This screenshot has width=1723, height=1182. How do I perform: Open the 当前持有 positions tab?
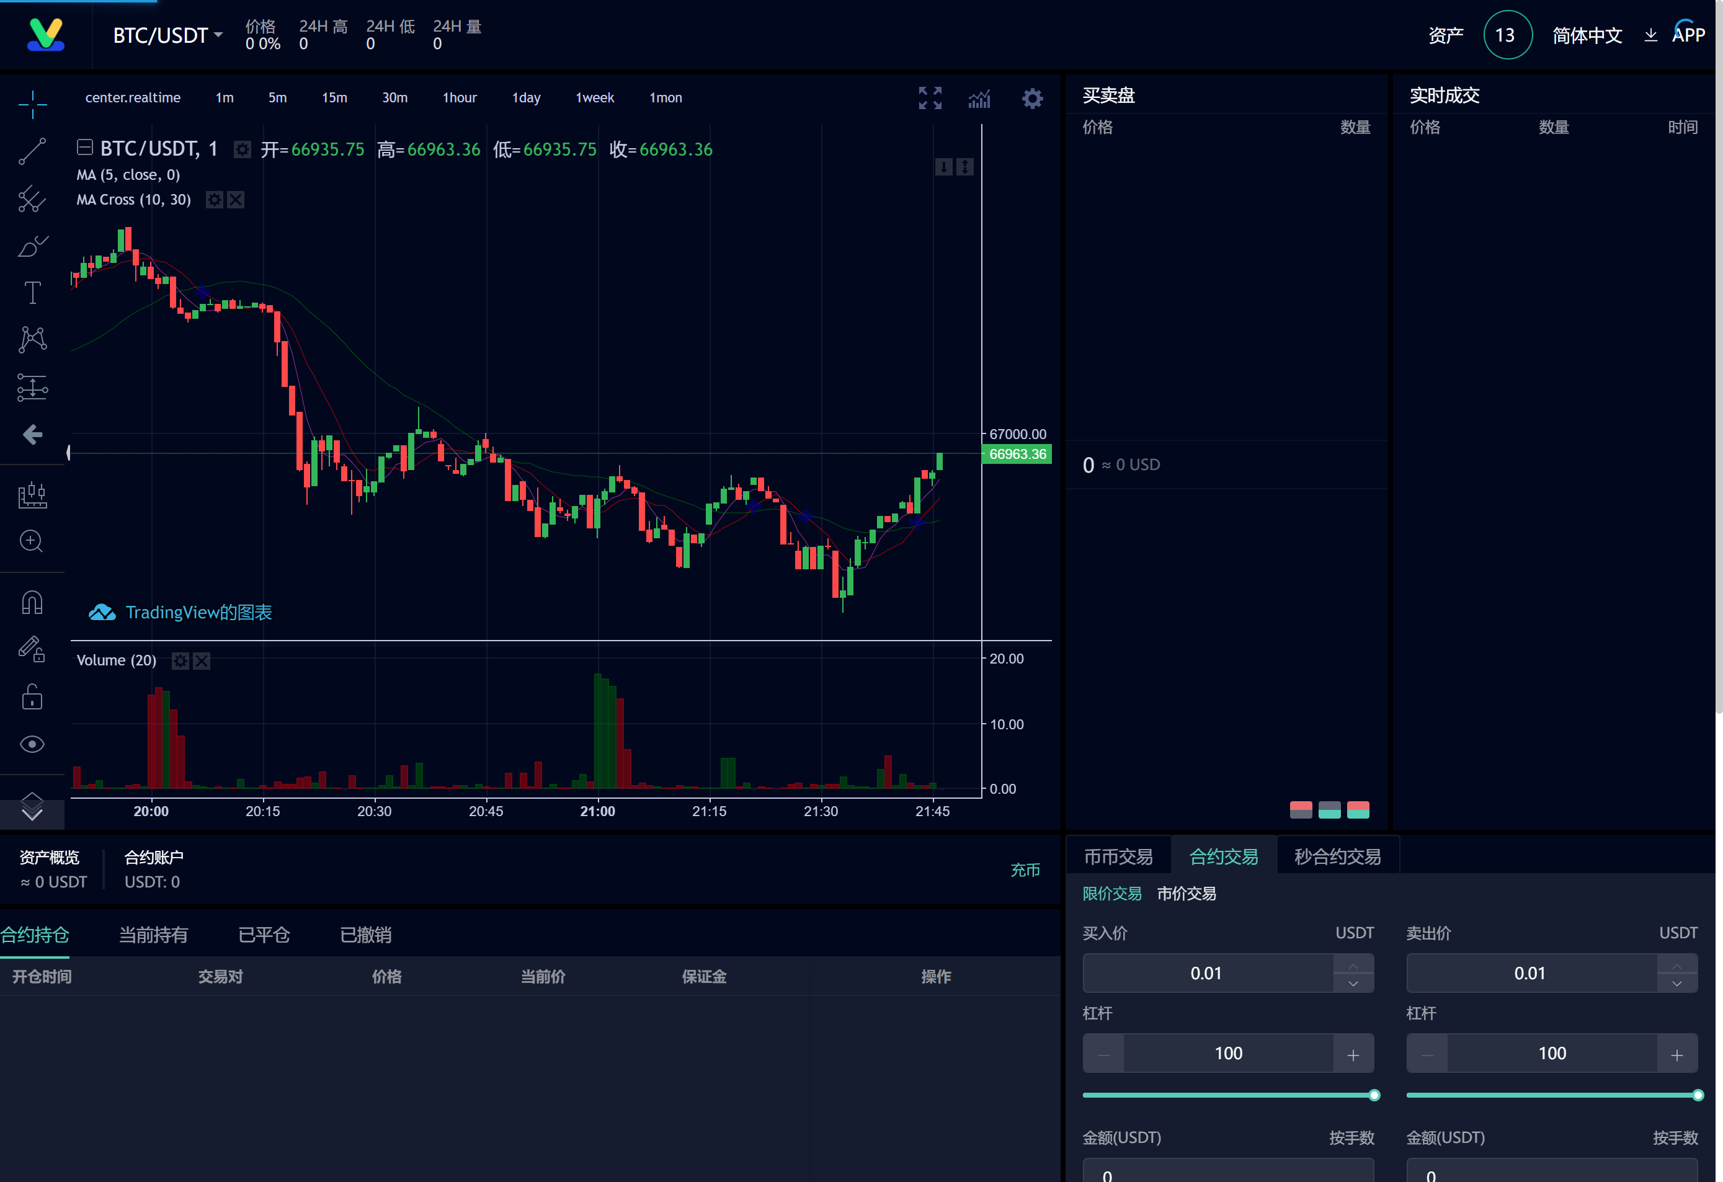153,935
